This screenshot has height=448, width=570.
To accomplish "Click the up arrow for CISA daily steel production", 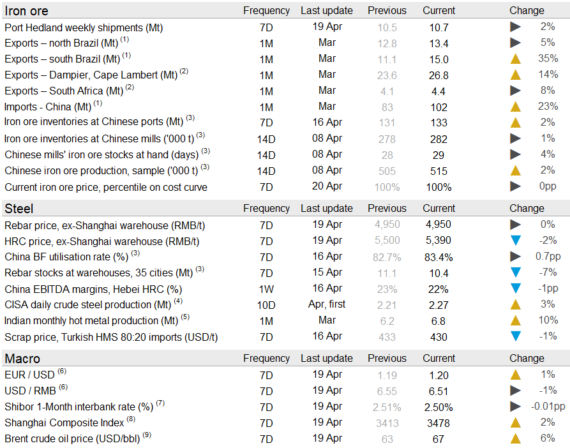I will 515,304.
